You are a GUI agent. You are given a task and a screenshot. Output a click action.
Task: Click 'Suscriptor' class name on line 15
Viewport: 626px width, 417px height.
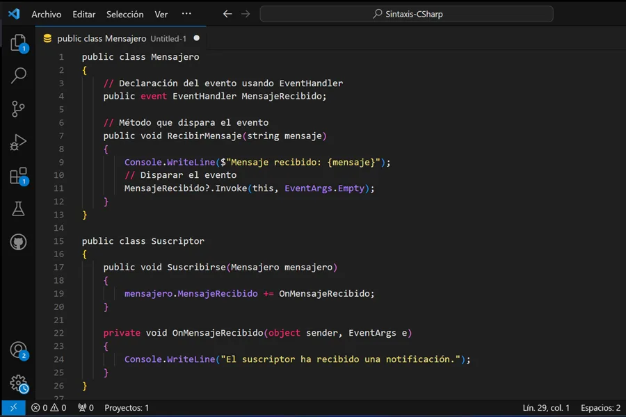[177, 241]
